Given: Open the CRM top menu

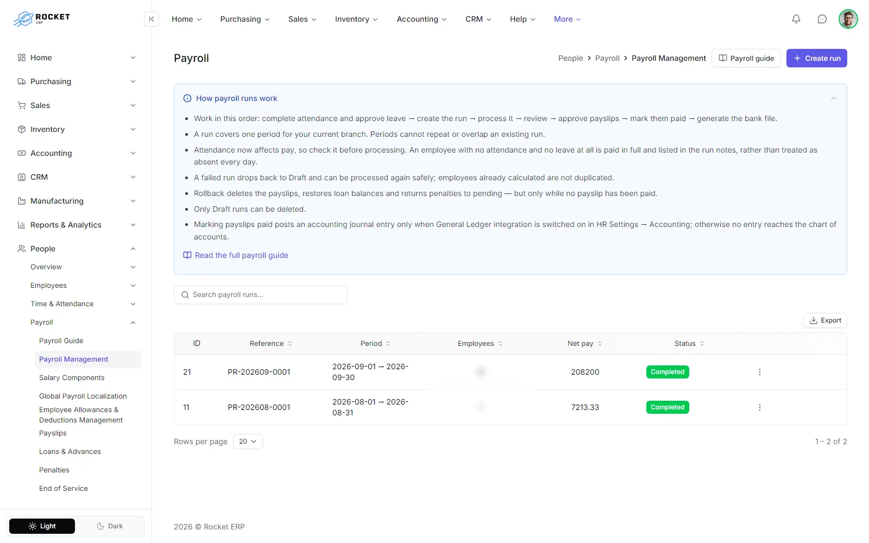Looking at the screenshot, I should point(478,19).
